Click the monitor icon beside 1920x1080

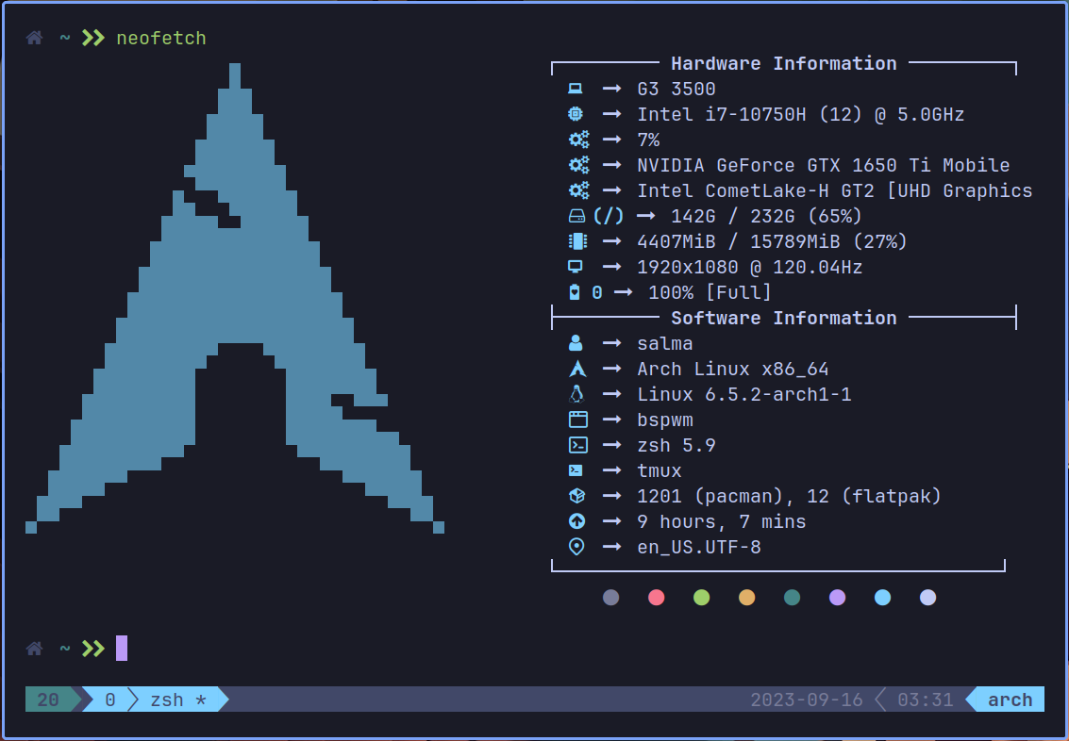tap(576, 267)
